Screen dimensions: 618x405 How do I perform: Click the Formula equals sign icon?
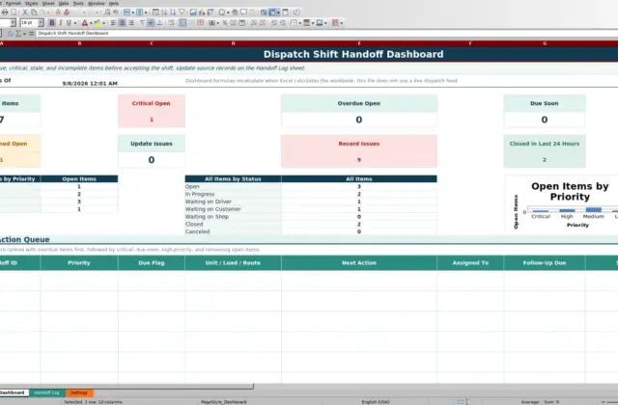coord(32,34)
